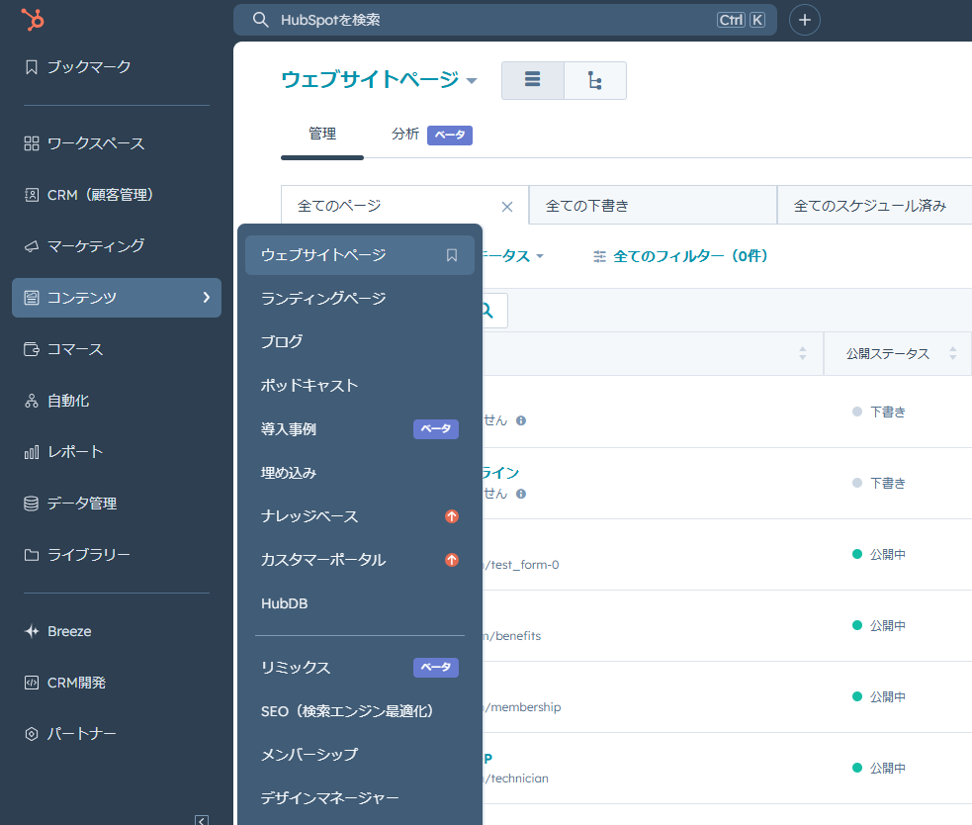Close the 全てのページ view tab
The width and height of the screenshot is (972, 825).
coord(507,207)
